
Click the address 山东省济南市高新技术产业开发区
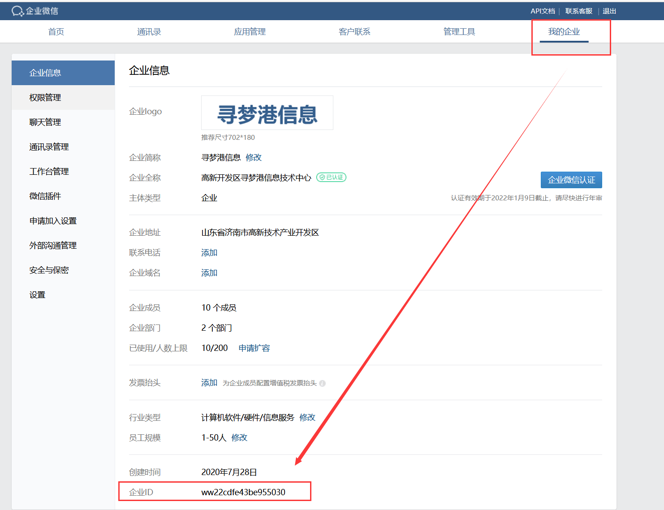pos(260,232)
